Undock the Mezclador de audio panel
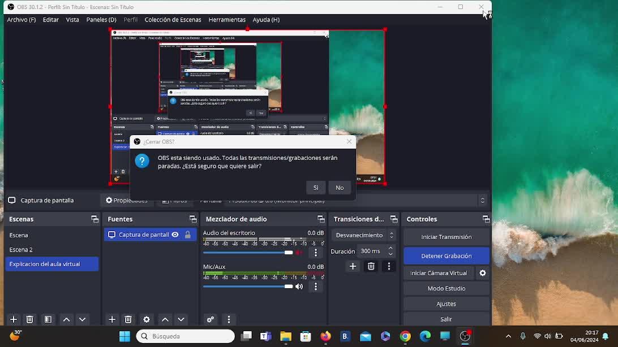The image size is (618, 347). [321, 219]
